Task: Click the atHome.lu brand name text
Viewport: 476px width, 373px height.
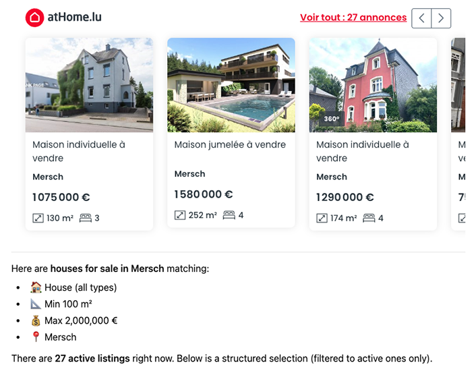Action: point(74,18)
